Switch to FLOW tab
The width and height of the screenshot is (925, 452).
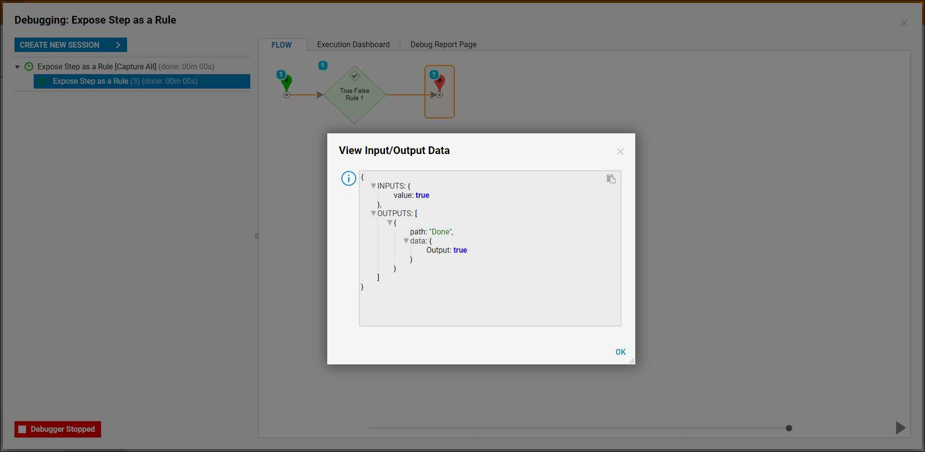click(x=282, y=45)
